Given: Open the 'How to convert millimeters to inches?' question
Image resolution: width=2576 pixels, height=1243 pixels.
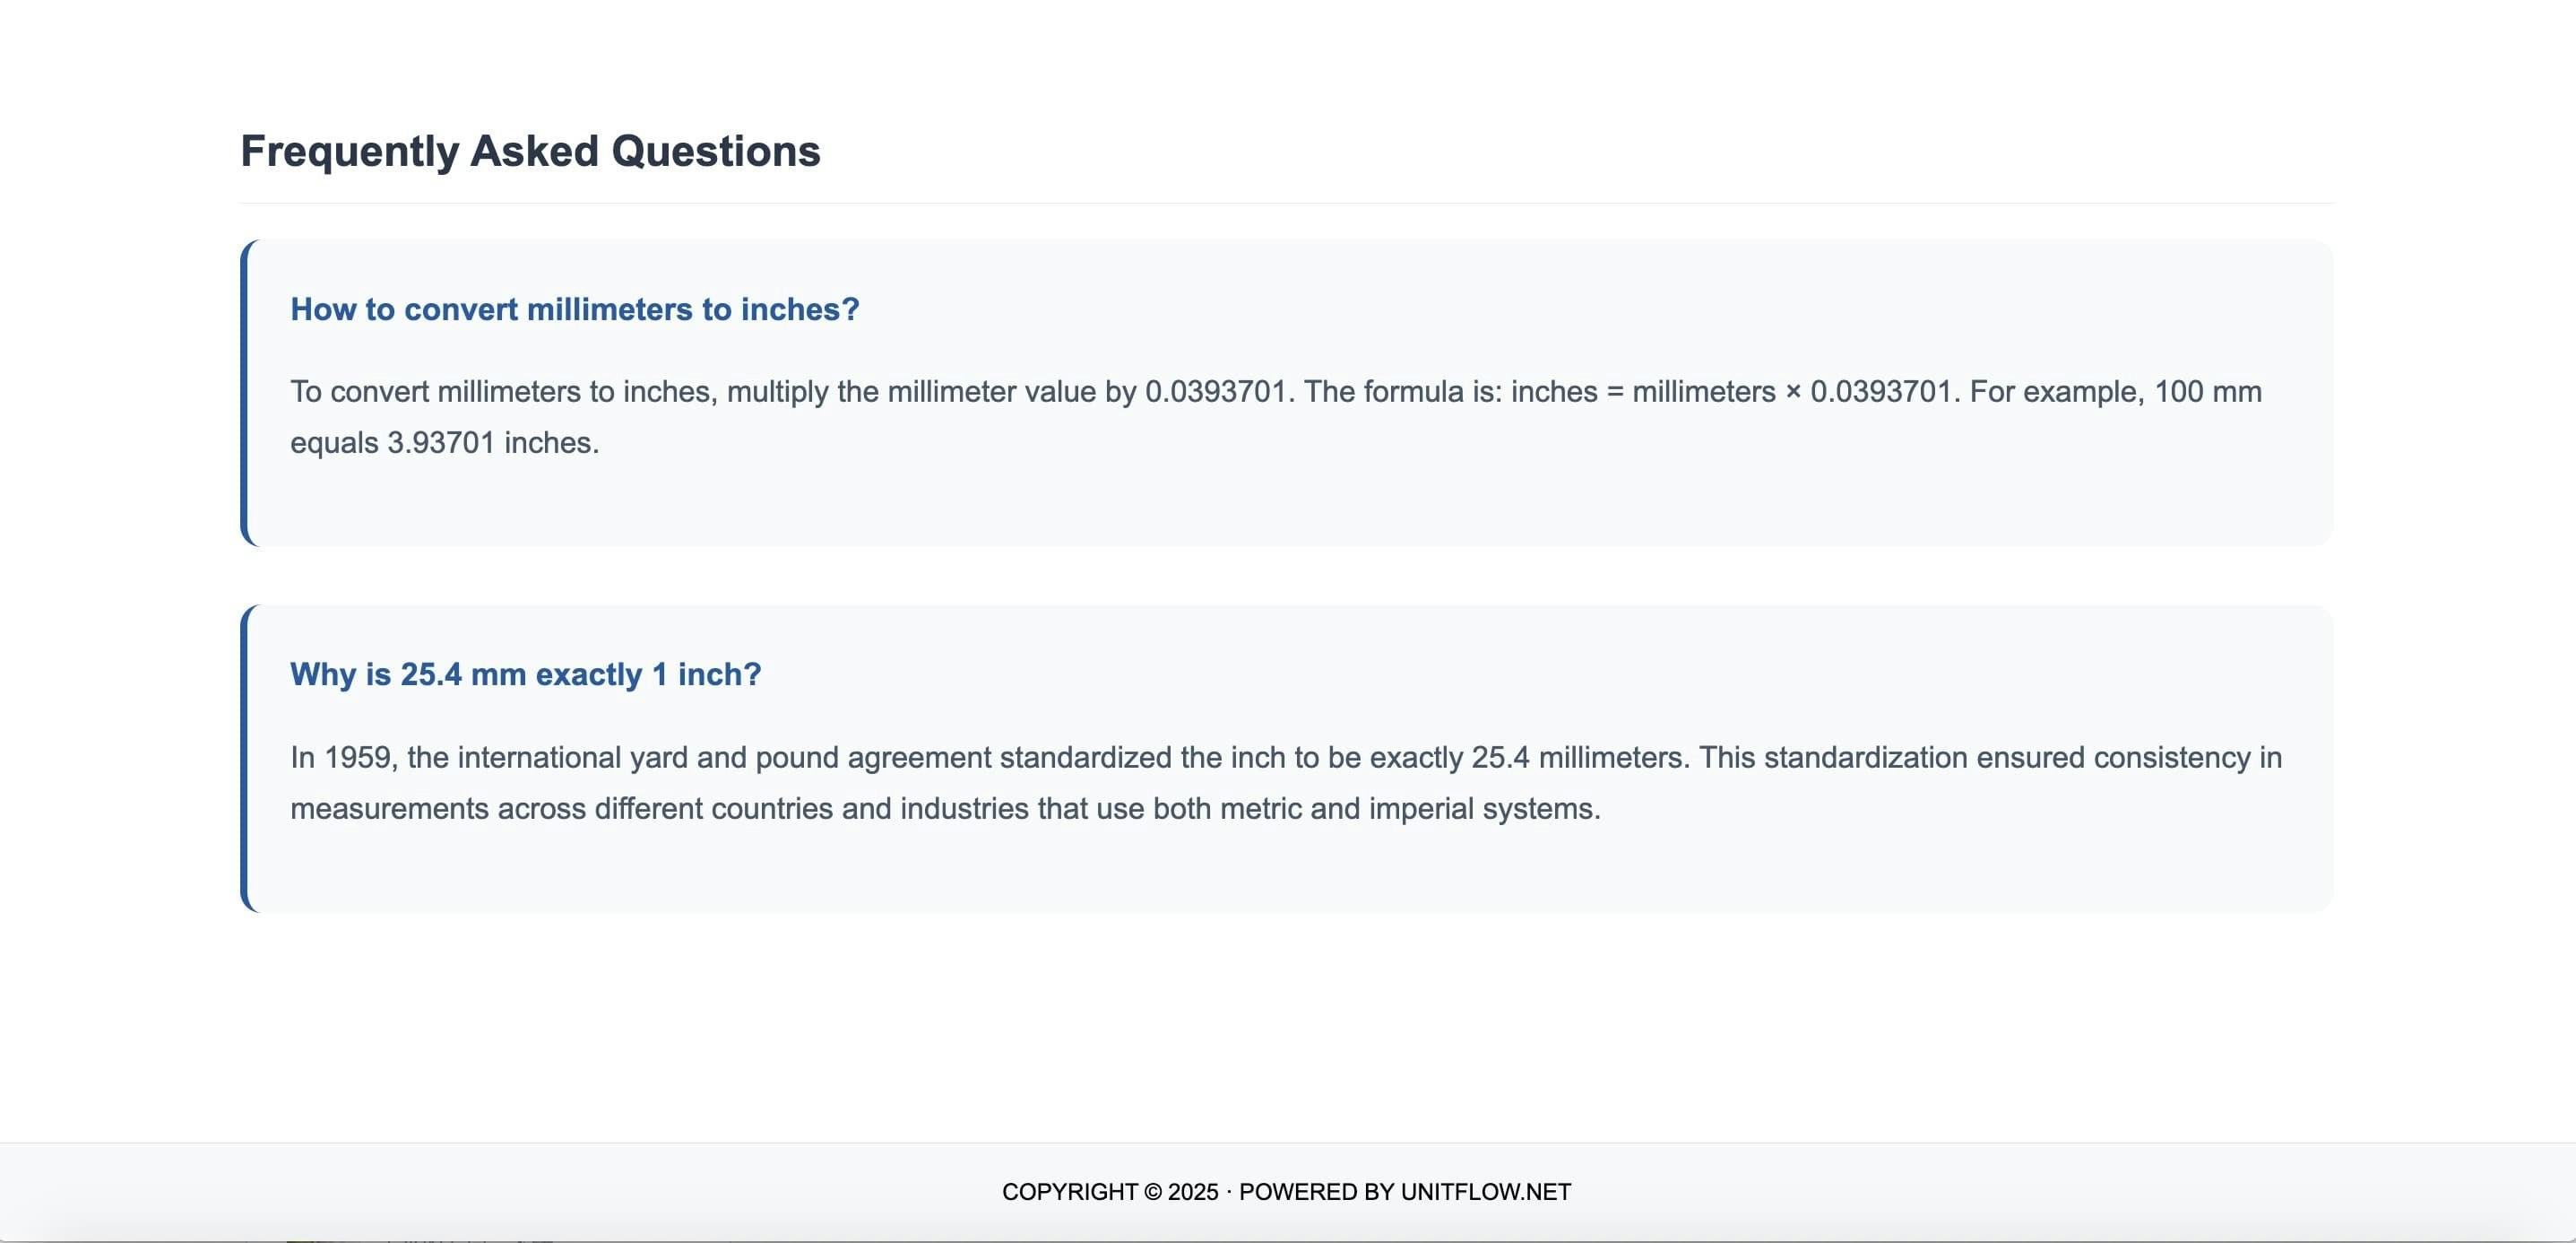Looking at the screenshot, I should coord(574,309).
